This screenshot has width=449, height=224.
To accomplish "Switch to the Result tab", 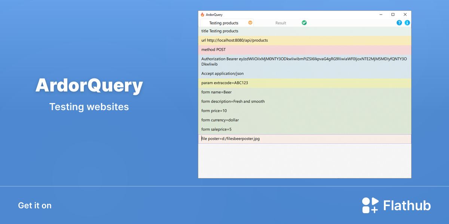I will tap(281, 23).
